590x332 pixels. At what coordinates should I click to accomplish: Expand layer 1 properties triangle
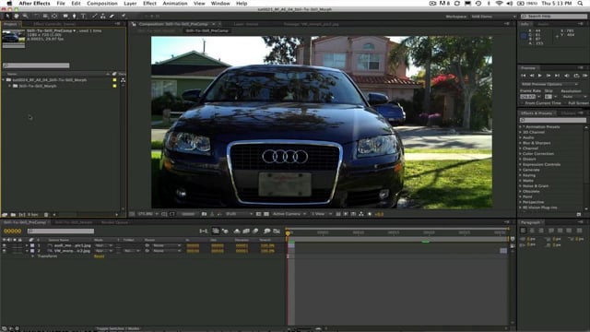[x=27, y=245]
